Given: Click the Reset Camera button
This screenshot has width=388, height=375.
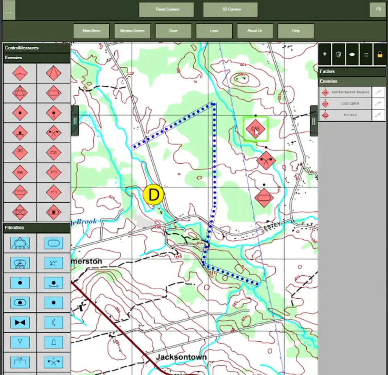Looking at the screenshot, I should [166, 10].
